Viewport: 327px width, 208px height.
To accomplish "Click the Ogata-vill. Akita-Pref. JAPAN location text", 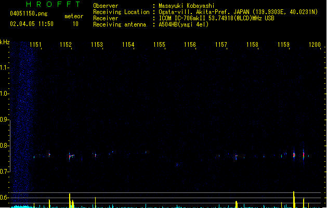I will [238, 12].
